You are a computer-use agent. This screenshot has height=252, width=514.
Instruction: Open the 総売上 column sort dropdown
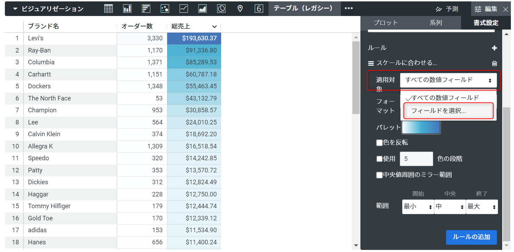click(x=215, y=26)
